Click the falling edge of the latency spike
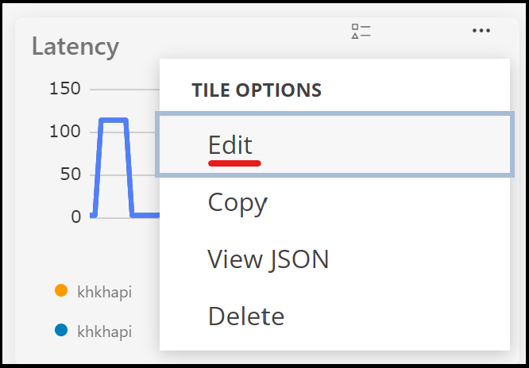Screen dimensions: 529x368 (129, 167)
